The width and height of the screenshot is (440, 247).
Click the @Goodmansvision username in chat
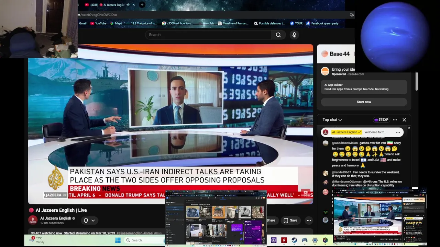[345, 143]
